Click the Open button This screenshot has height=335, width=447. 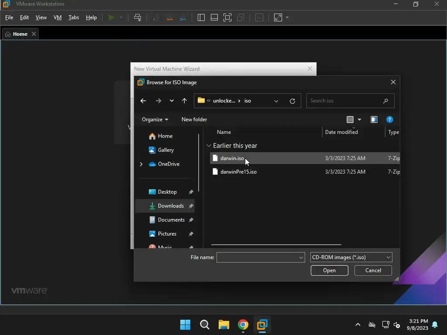click(x=329, y=270)
